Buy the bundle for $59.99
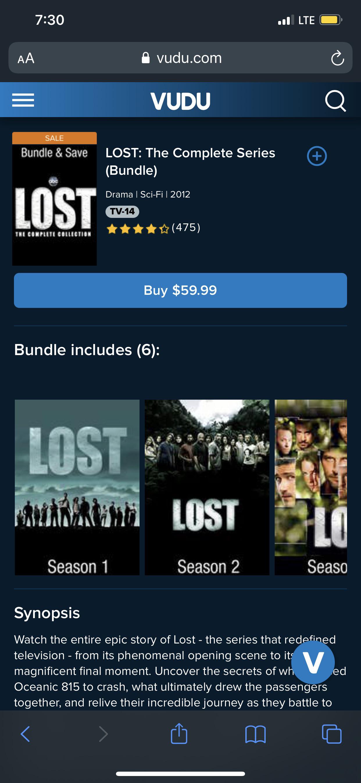The image size is (361, 783). tap(180, 290)
